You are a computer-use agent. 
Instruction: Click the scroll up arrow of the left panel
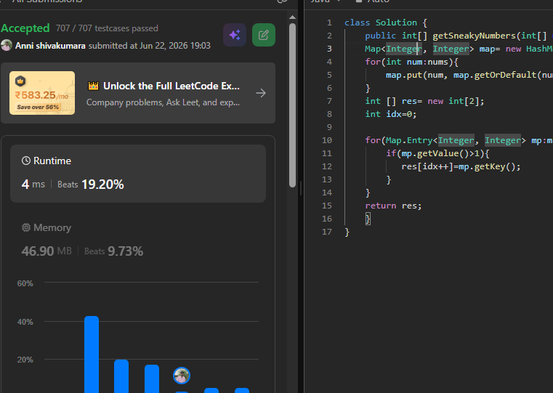tap(292, 17)
